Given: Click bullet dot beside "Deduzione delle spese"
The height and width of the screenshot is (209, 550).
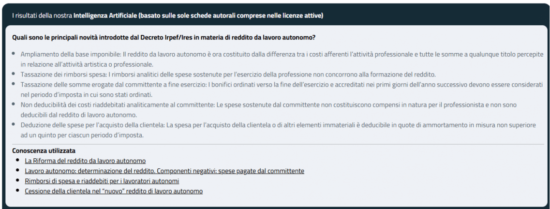Looking at the screenshot, I should point(14,124).
